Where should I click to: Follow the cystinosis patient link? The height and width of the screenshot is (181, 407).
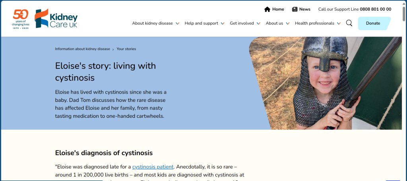click(x=153, y=167)
